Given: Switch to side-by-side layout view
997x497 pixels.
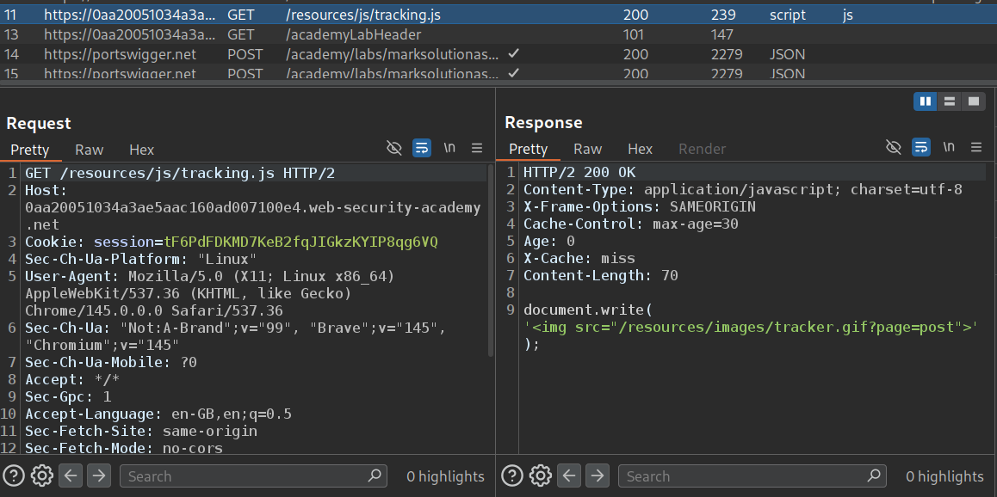Looking at the screenshot, I should tap(926, 101).
